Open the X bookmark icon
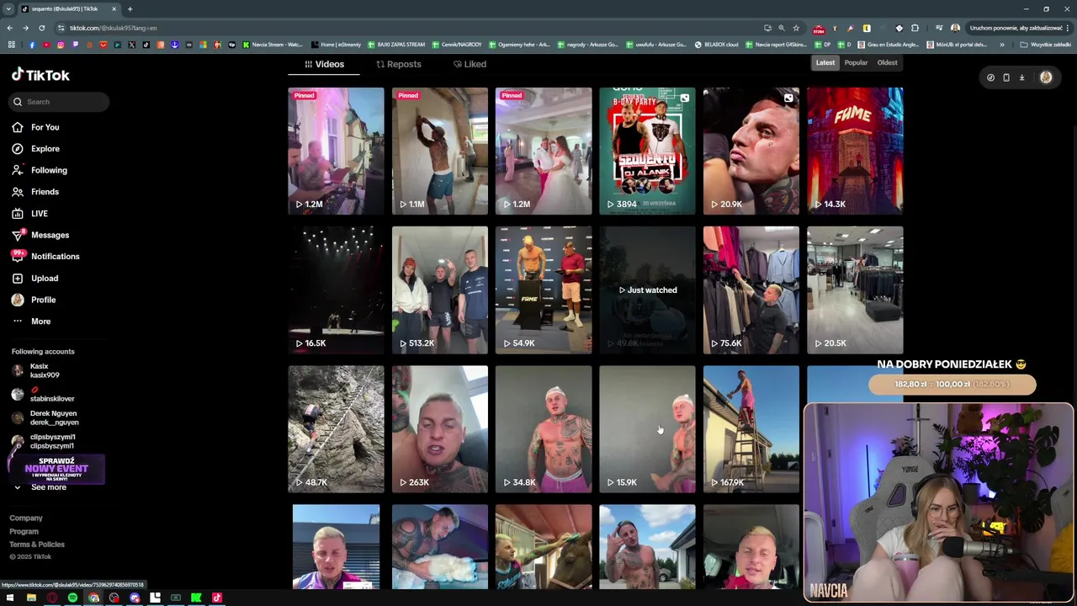 [x=131, y=45]
